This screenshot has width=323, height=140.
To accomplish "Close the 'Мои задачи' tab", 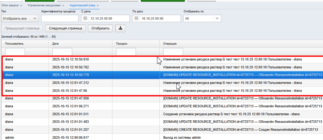I will (x=21, y=6).
